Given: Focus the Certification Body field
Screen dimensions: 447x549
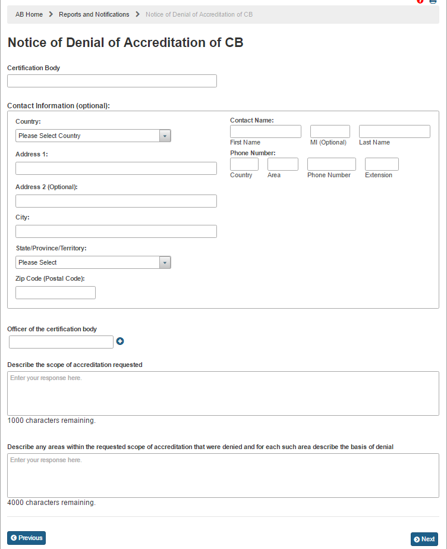Looking at the screenshot, I should pos(112,81).
